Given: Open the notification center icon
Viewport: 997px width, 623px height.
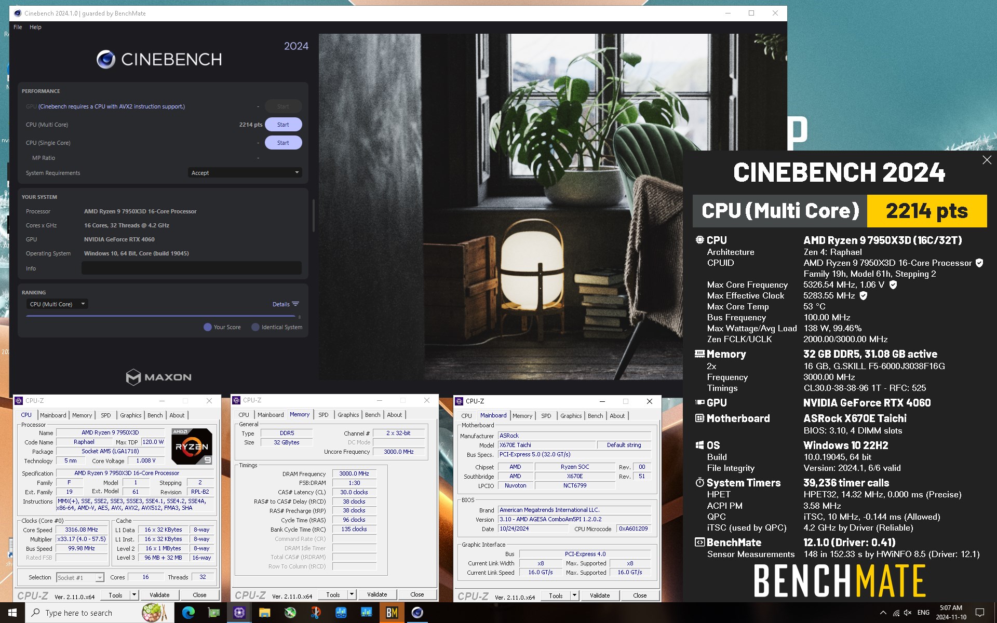Looking at the screenshot, I should [x=980, y=613].
